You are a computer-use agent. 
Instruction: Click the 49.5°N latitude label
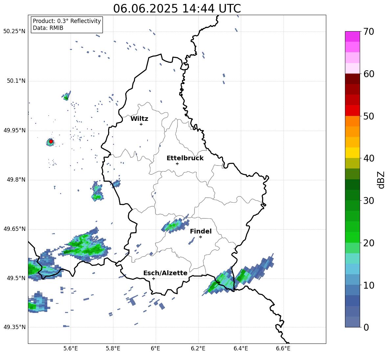coord(16,278)
